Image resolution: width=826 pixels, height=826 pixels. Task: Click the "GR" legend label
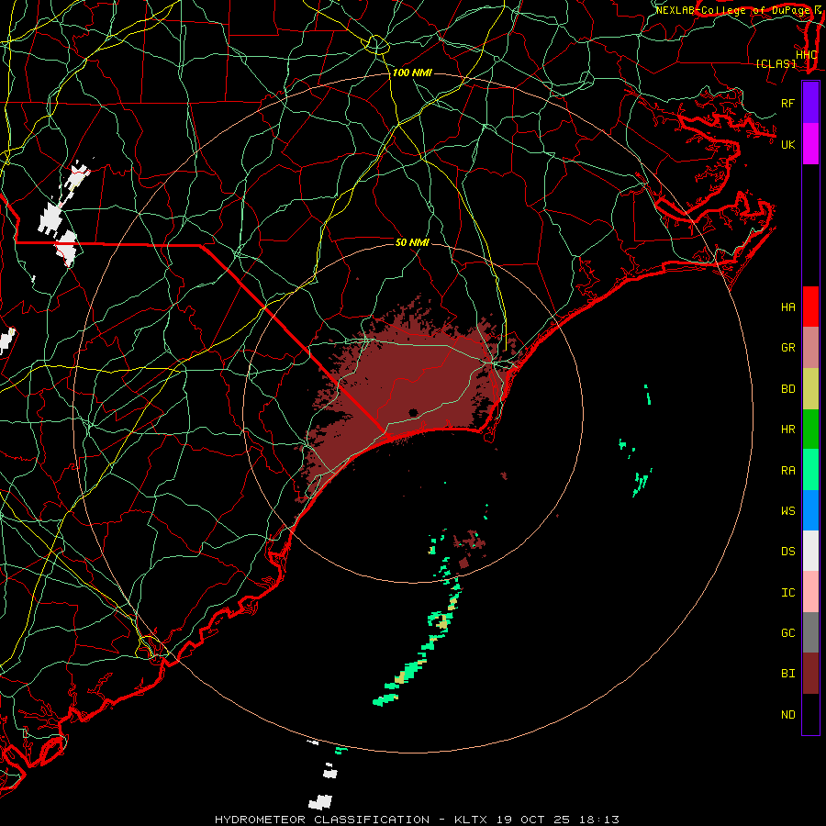(787, 348)
